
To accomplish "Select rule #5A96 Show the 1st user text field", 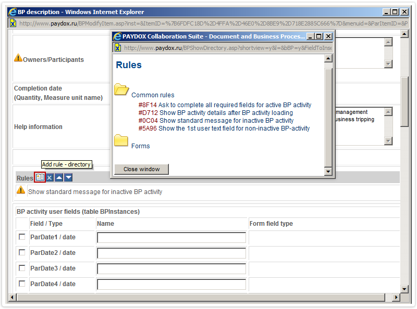I will pos(224,128).
